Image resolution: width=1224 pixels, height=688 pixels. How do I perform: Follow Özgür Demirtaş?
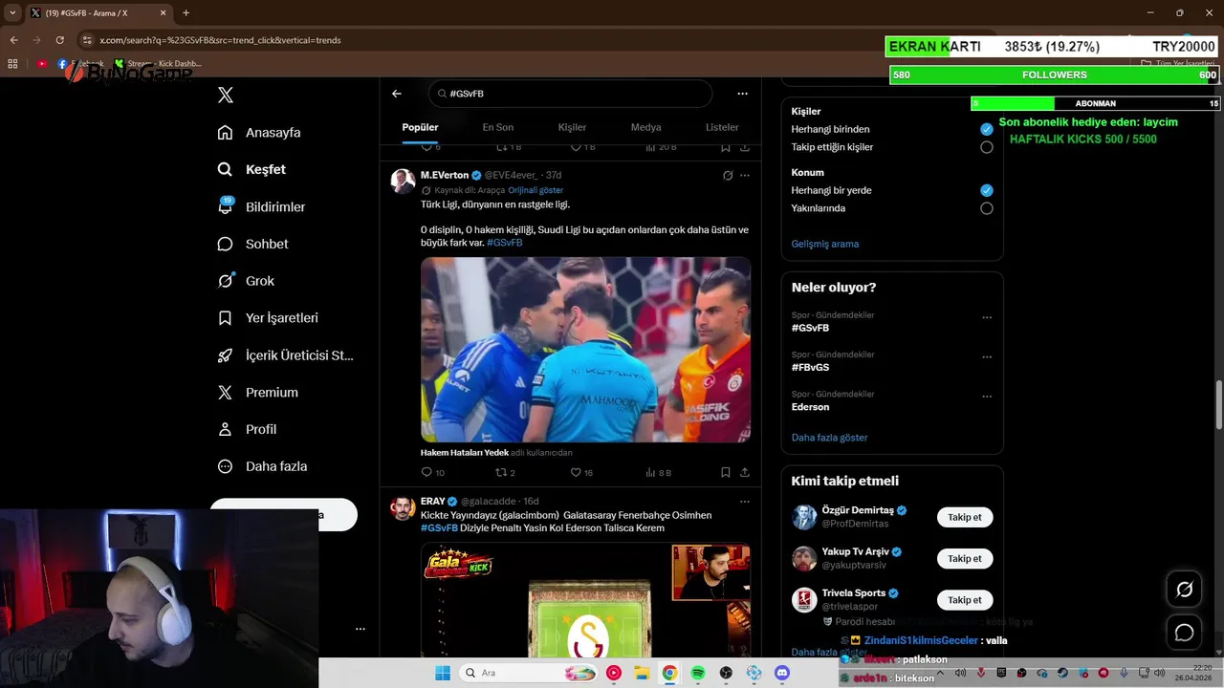point(964,517)
